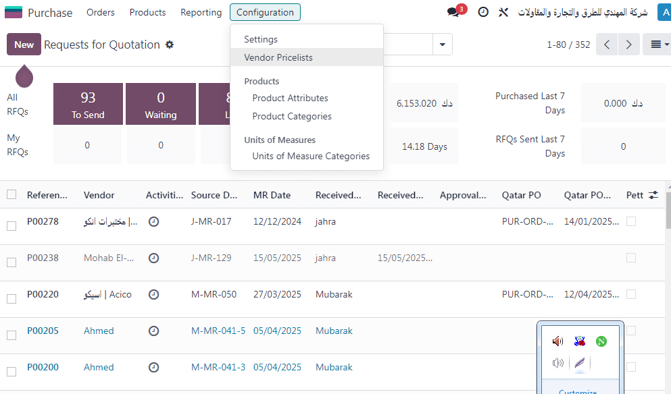This screenshot has width=671, height=394.
Task: Select the checkbox for row P00278
Action: pyautogui.click(x=11, y=226)
